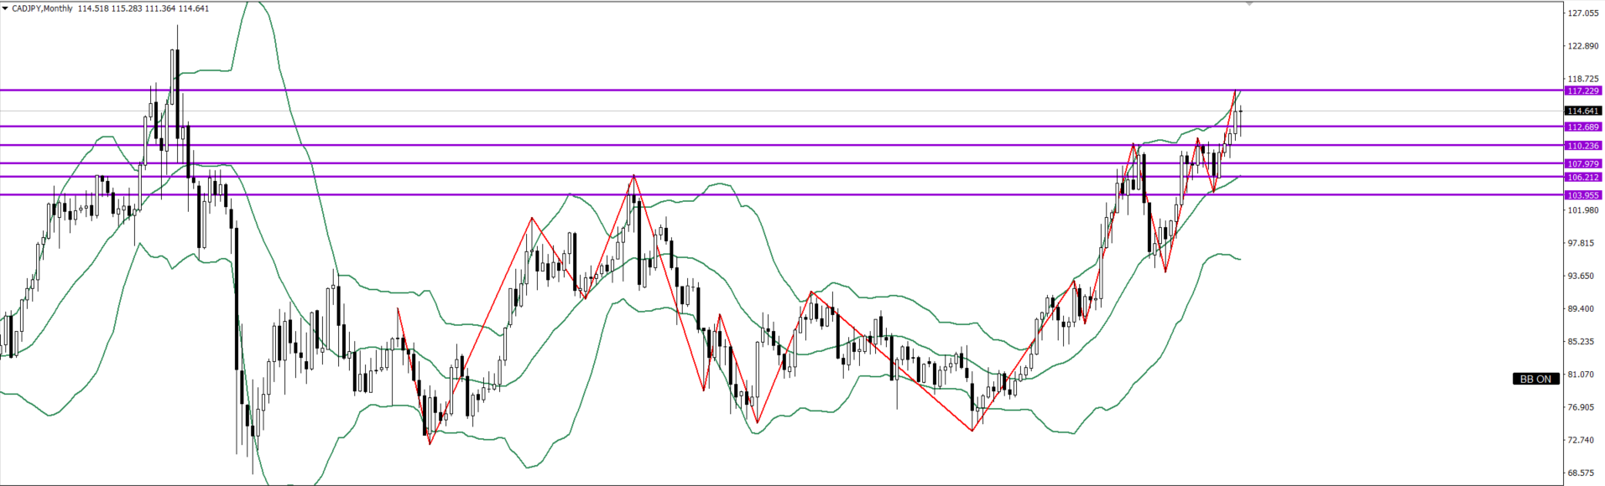Click the 103.955 support line label
The height and width of the screenshot is (486, 1605).
tap(1583, 195)
